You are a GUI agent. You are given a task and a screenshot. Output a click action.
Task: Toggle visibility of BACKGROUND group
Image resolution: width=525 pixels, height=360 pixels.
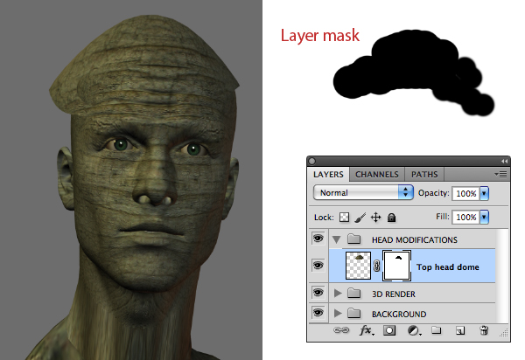(x=318, y=313)
